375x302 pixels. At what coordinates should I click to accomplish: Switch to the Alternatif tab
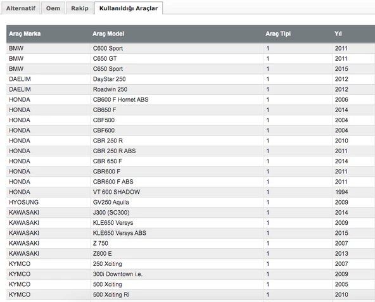pos(20,8)
